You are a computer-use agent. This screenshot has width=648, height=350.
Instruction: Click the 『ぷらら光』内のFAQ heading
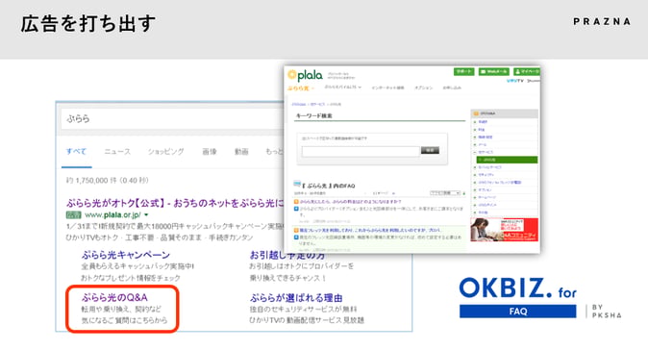pos(329,186)
